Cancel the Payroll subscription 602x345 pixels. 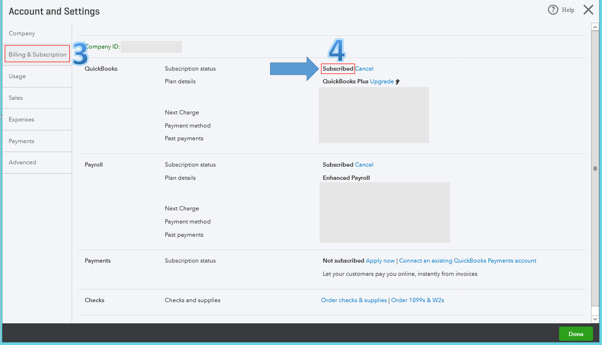pyautogui.click(x=364, y=164)
